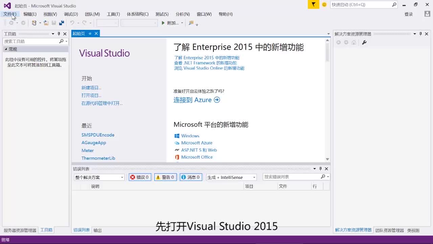Open the 工具(T) menu
Image resolution: width=433 pixels, height=244 pixels.
pyautogui.click(x=113, y=14)
